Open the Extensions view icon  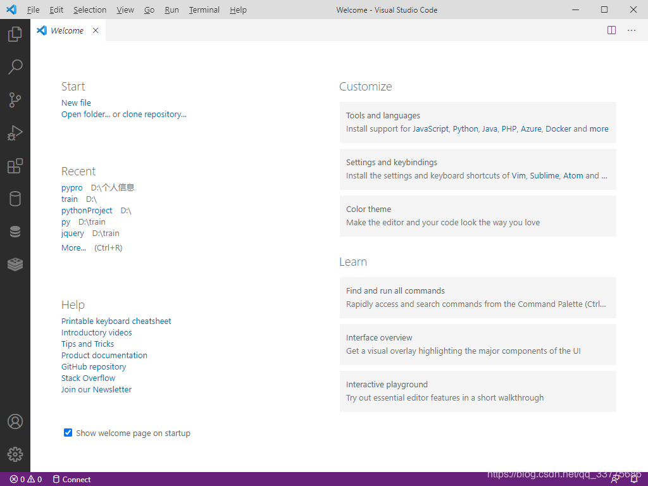(x=15, y=166)
